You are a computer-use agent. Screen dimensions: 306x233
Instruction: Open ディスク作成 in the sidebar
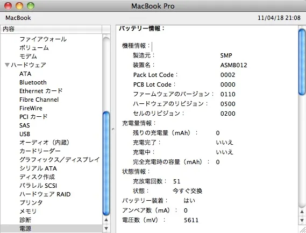click(37, 176)
